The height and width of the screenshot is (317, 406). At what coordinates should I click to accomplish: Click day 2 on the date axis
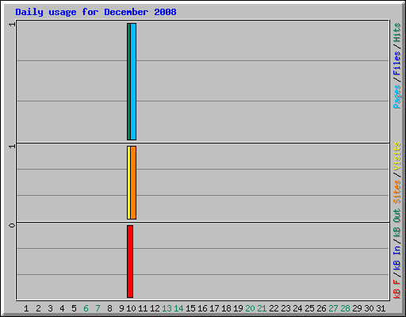coord(38,308)
